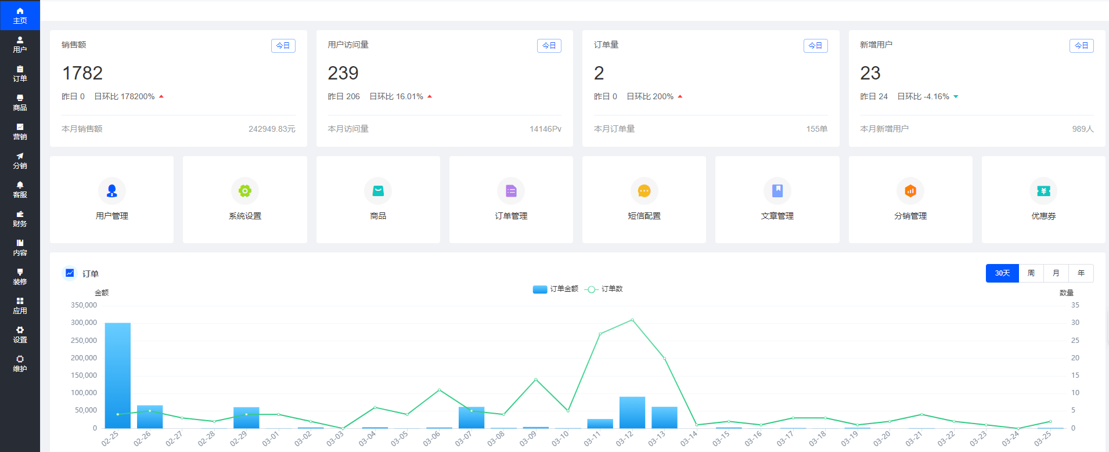Screen dimensions: 1109x452
Task: Open the 用户管理 shortcut label
Action: point(112,216)
